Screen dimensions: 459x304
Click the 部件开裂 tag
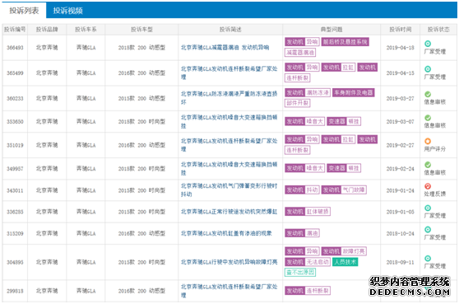pyautogui.click(x=298, y=103)
